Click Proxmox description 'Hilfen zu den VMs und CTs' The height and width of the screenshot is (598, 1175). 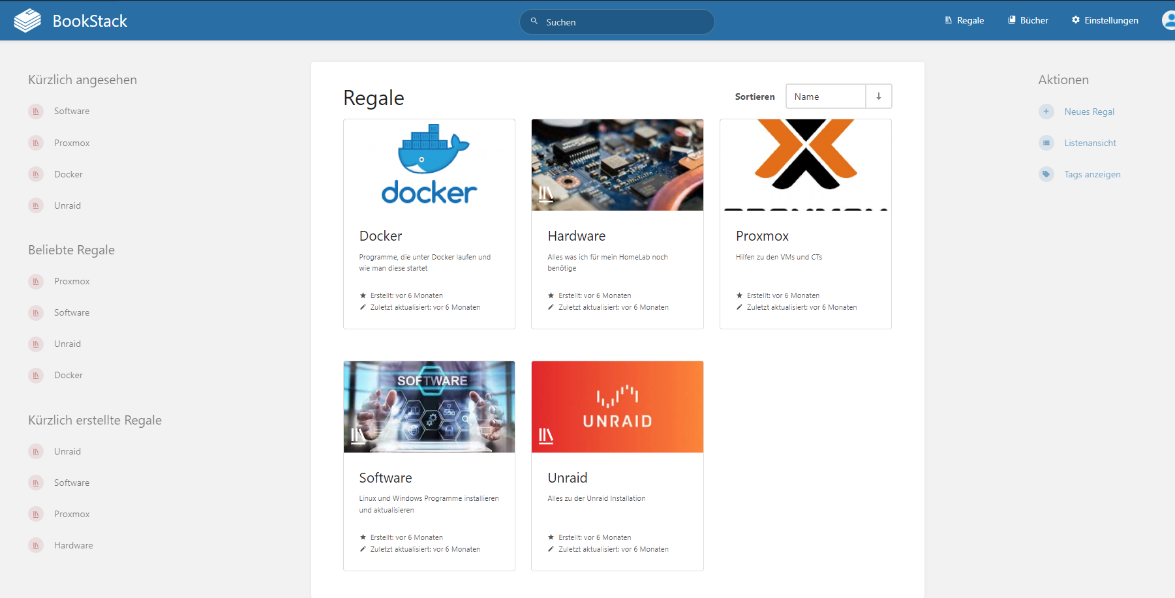click(779, 257)
